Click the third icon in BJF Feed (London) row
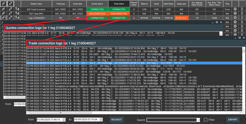Screen dimensions: 246x124 17,9
